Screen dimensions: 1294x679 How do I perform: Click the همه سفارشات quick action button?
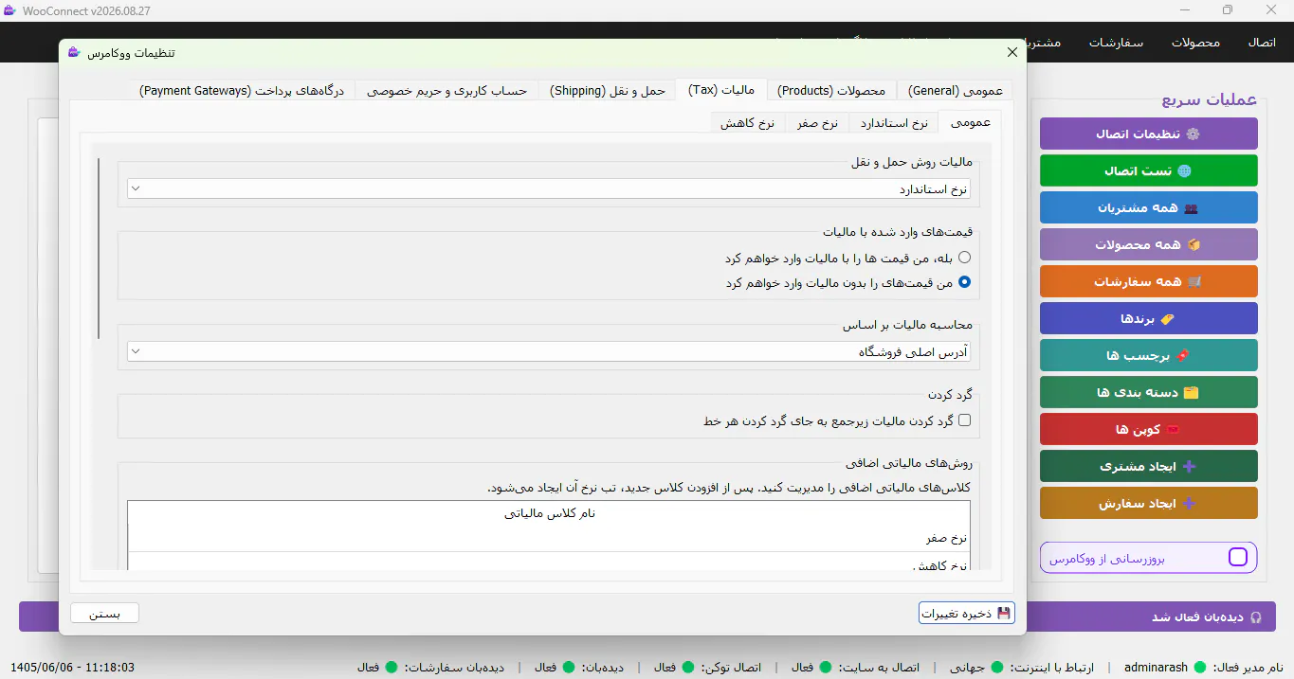(1149, 281)
